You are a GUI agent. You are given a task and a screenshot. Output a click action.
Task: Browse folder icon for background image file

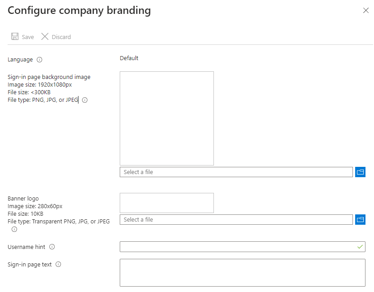coord(360,172)
